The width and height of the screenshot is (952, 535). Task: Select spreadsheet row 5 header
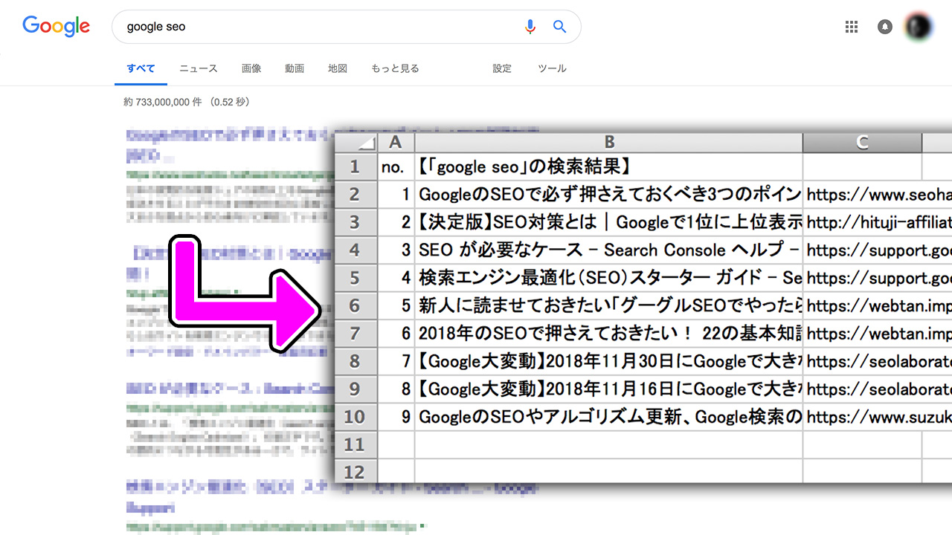pos(356,278)
